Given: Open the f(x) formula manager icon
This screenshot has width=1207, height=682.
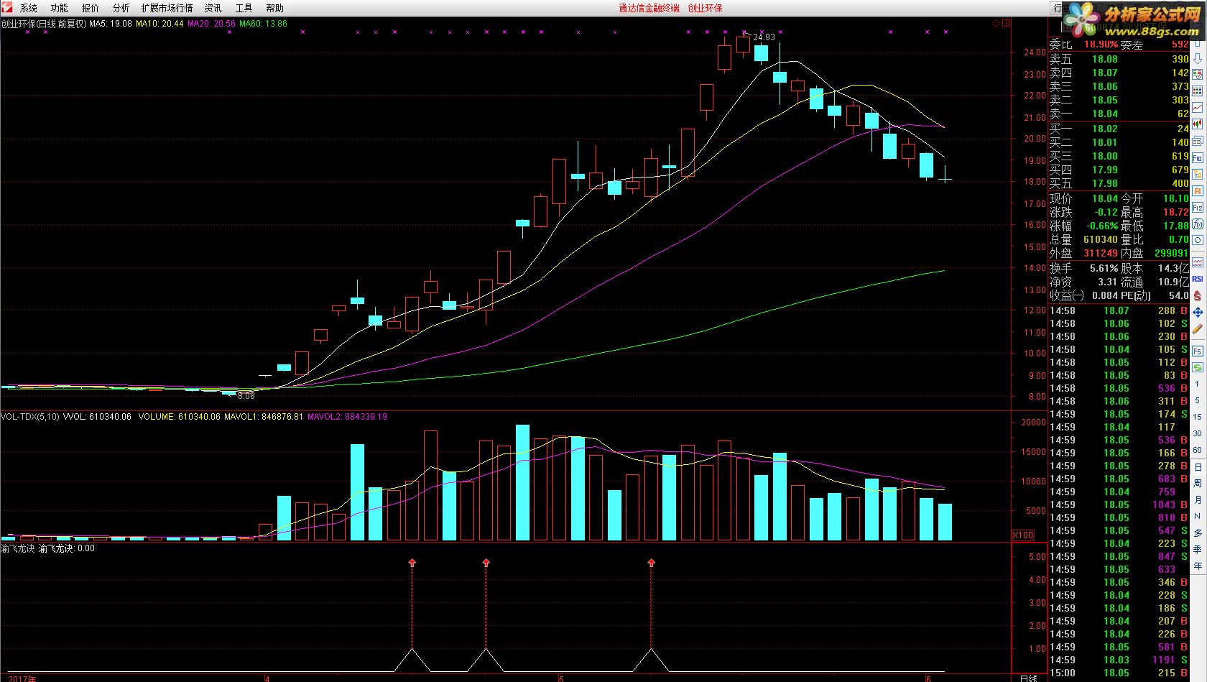Looking at the screenshot, I should tap(1198, 224).
